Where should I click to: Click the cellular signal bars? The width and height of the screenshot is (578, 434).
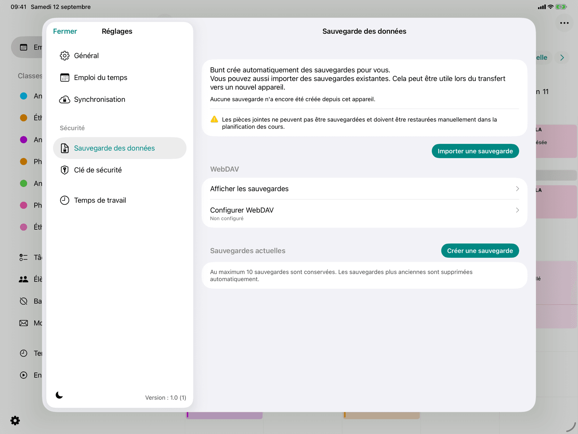[542, 7]
